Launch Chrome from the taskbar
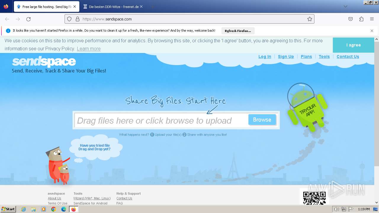 pos(54,209)
